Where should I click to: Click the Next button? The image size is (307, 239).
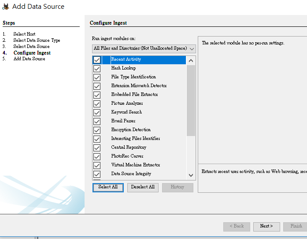pyautogui.click(x=266, y=227)
